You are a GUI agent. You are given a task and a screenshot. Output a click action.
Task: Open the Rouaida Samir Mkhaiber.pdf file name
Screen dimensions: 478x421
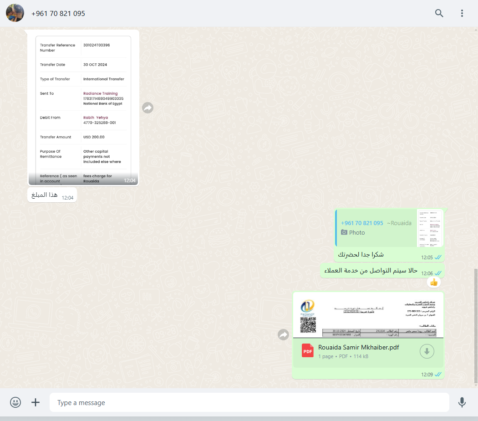pyautogui.click(x=359, y=347)
